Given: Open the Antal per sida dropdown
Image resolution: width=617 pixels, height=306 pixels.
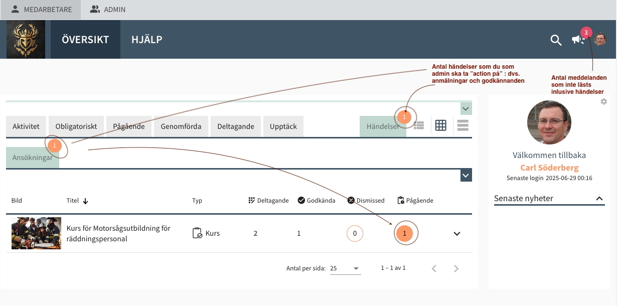Looking at the screenshot, I should 345,268.
